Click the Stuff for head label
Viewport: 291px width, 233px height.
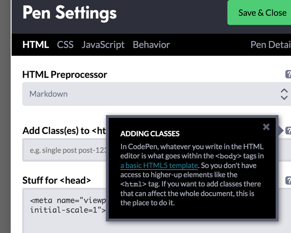point(57,181)
